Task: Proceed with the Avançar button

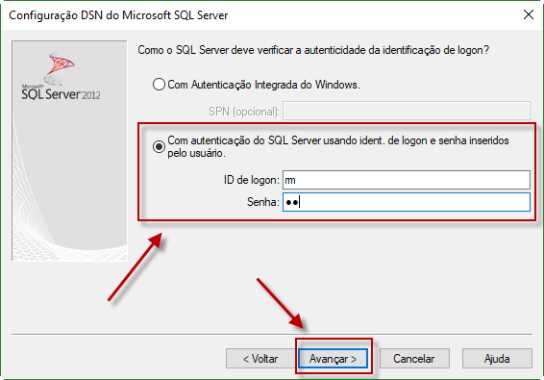Action: pos(334,359)
